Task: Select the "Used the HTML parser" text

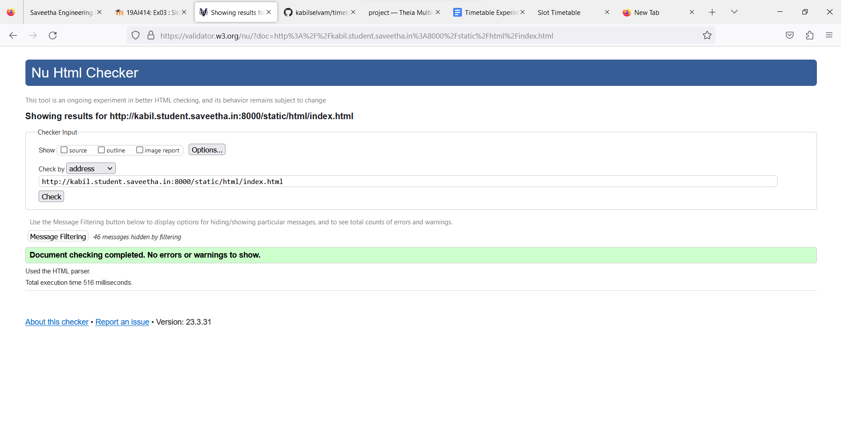Action: (x=58, y=271)
